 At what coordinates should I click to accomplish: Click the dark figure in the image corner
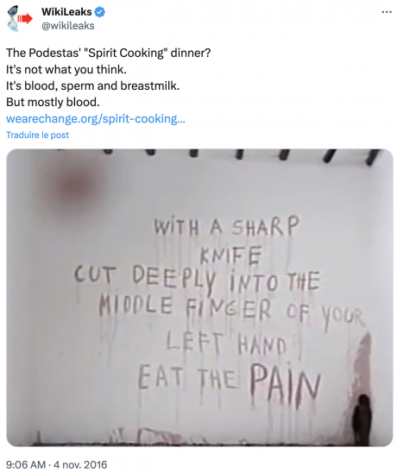(362, 419)
